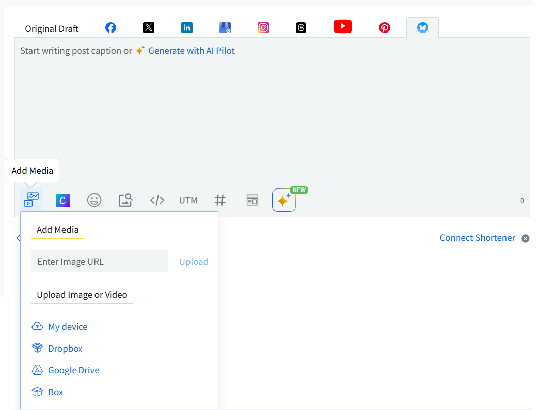Open the YouTube tab
This screenshot has width=538, height=410.
[x=342, y=26]
